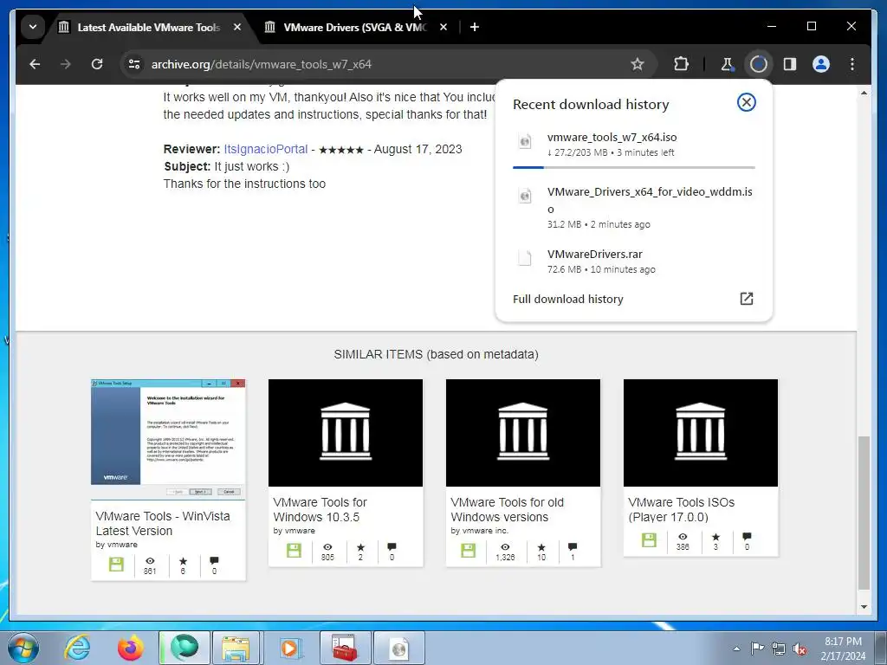Click floppy software icon on WinVista card
This screenshot has width=887, height=665.
[116, 565]
